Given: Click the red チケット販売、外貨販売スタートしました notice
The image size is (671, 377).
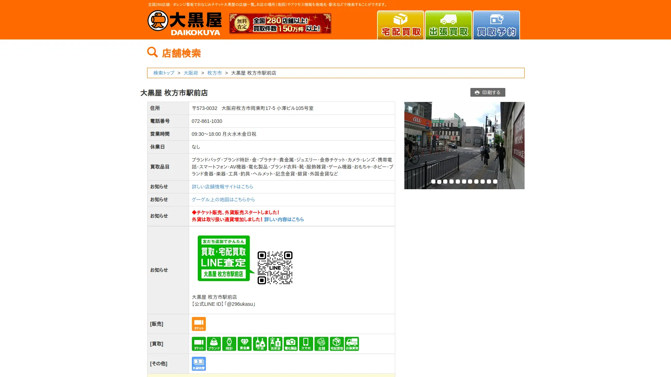Looking at the screenshot, I should [x=236, y=213].
